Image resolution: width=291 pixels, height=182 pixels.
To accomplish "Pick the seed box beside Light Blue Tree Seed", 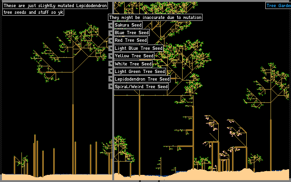I will coord(111,48).
